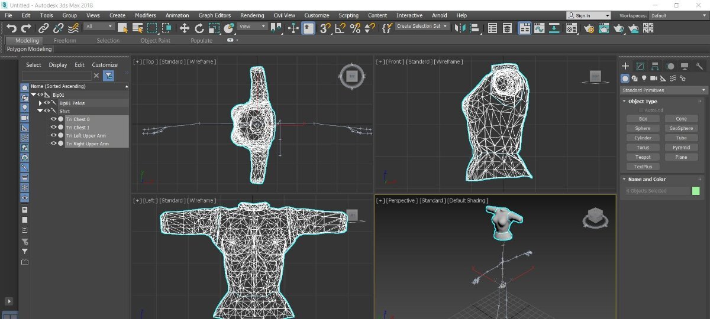Open the Modify tab in the command panel
This screenshot has width=710, height=319.
point(640,66)
